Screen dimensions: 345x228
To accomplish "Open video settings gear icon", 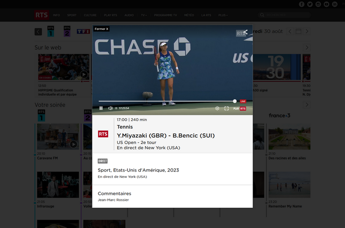I will 217,108.
